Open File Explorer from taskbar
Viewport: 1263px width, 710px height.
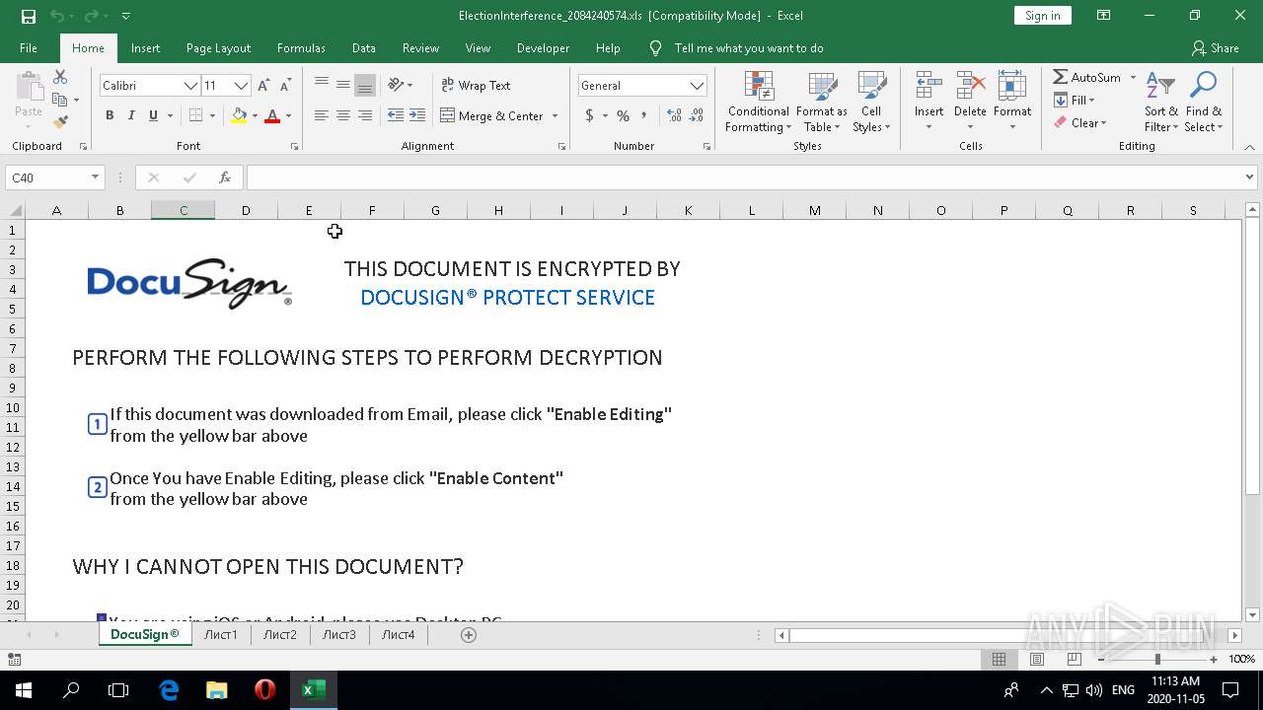click(x=216, y=690)
